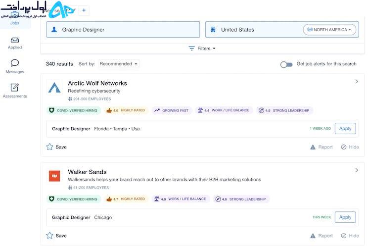The image size is (368, 249).
Task: Report the Walker Sands listing
Action: pos(322,236)
